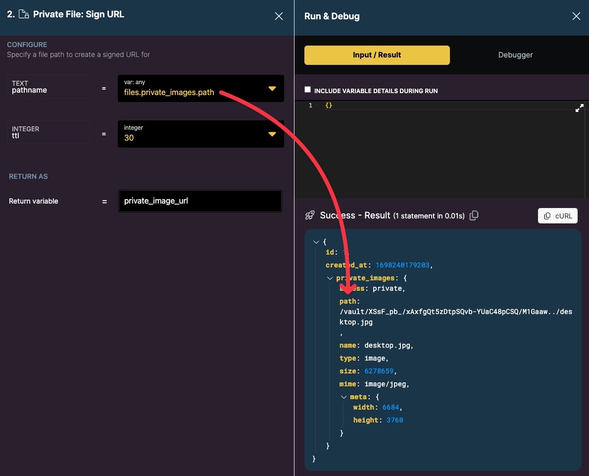The image size is (589, 476).
Task: Open the ttl integer dropdown arrow
Action: 272,134
